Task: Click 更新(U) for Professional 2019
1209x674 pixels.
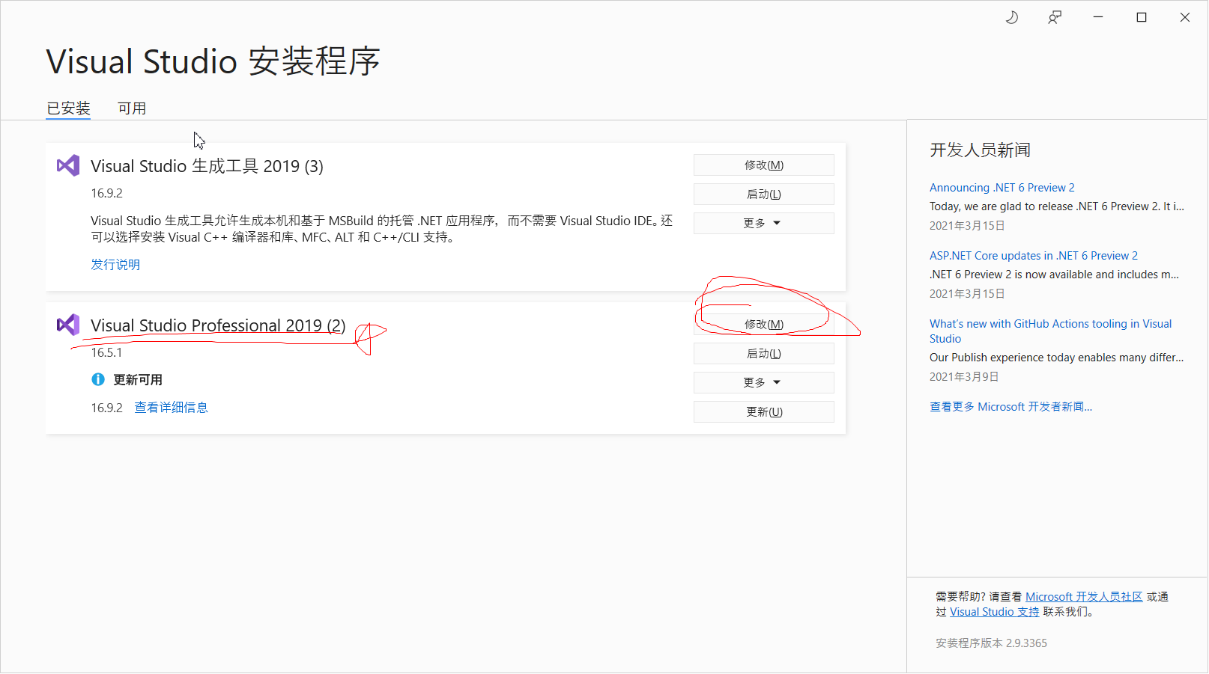Action: (x=764, y=411)
